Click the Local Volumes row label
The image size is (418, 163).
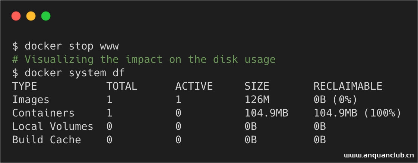coord(53,127)
